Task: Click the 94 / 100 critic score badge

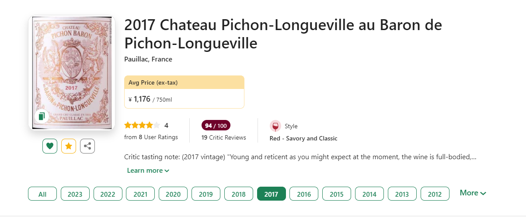Action: 216,126
